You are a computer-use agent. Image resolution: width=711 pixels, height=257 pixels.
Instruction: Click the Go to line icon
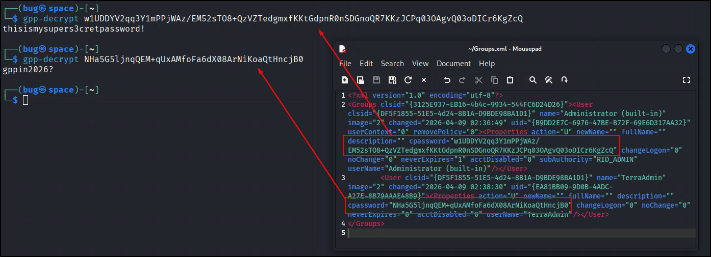[564, 80]
